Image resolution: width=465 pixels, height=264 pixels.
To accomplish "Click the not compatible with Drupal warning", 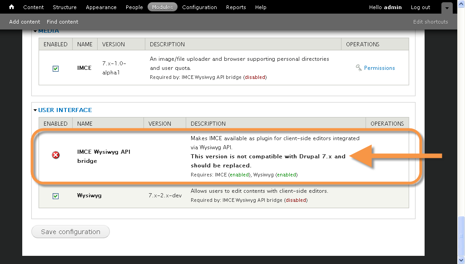I will tap(268, 161).
